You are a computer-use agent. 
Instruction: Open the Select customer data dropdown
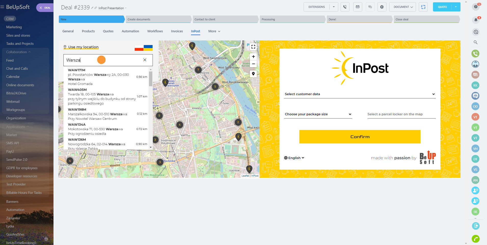coord(360,94)
